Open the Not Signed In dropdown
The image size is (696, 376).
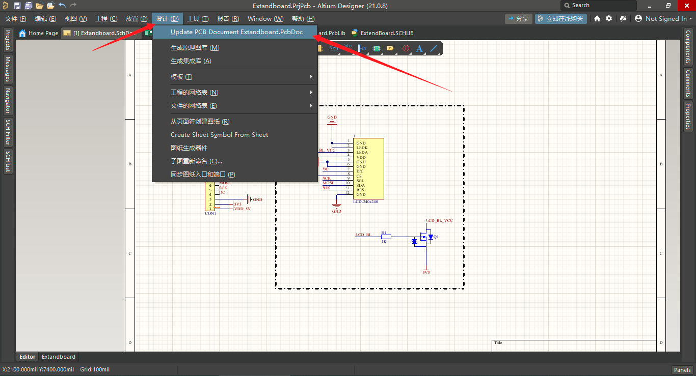coord(664,19)
